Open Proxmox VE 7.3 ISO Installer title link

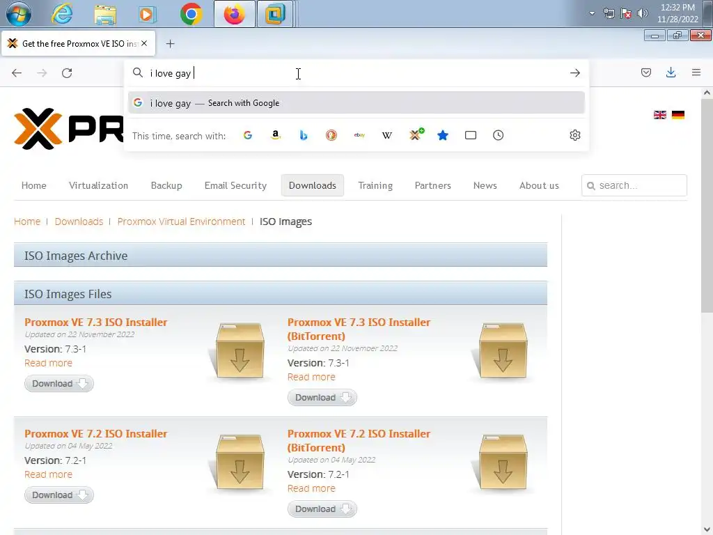[96, 322]
